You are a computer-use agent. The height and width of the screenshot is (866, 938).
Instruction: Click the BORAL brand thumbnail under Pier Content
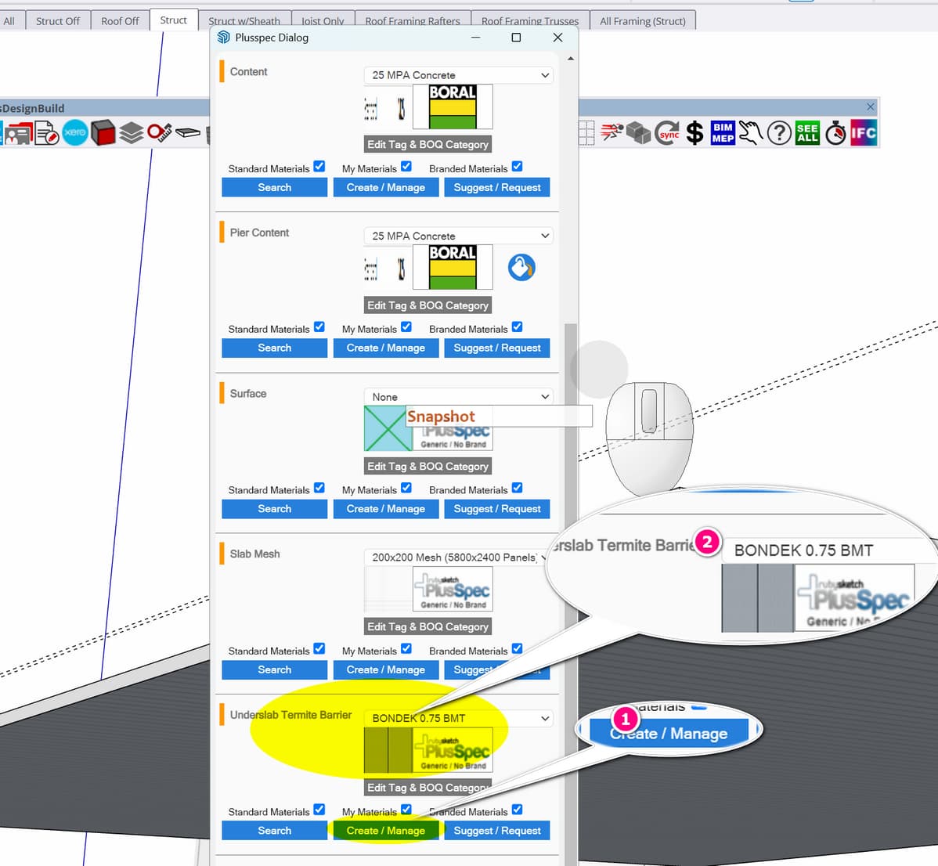pyautogui.click(x=453, y=267)
